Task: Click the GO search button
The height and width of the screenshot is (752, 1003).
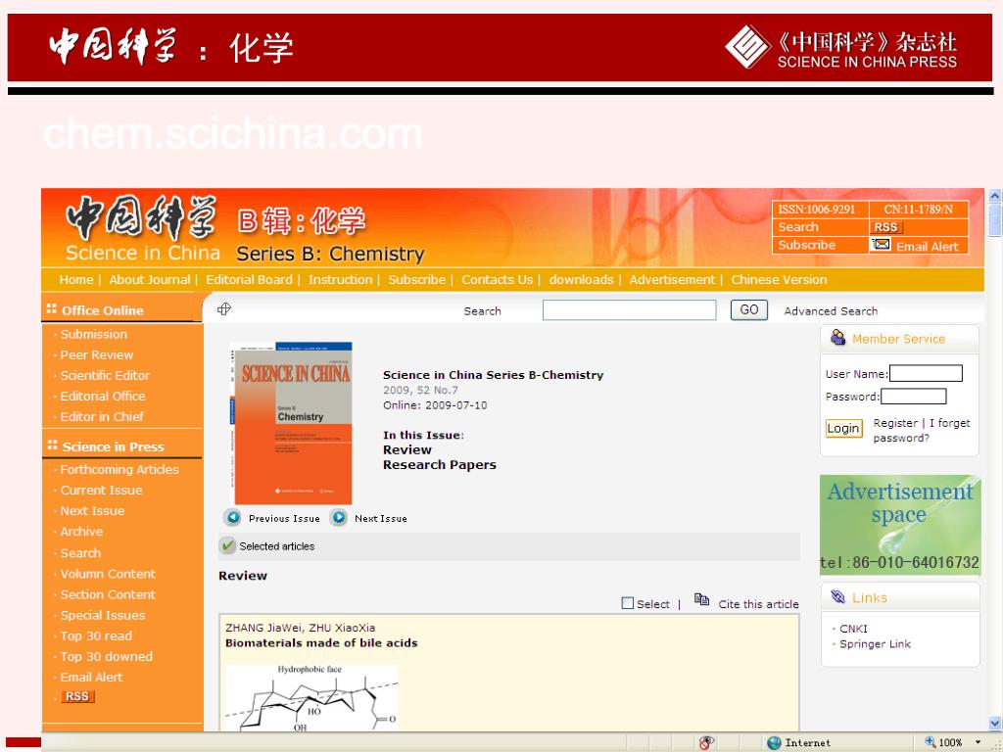Action: tap(749, 310)
